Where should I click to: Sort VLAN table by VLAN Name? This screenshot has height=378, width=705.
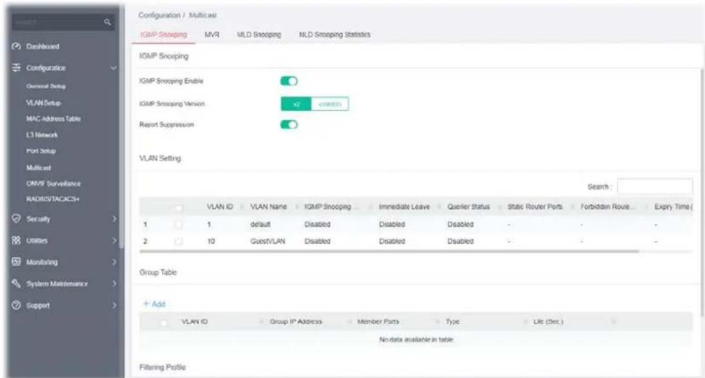[268, 207]
